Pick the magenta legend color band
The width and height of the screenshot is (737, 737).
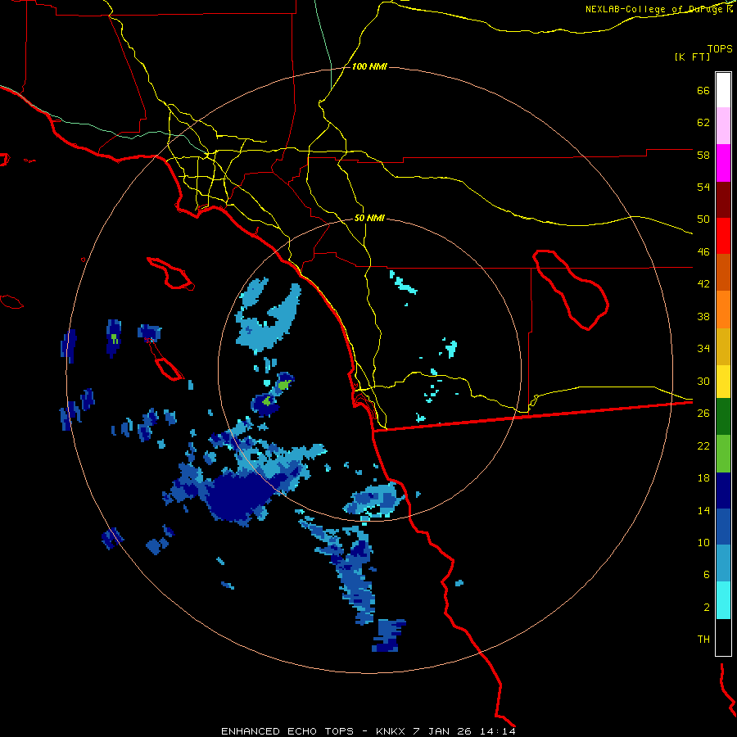[723, 163]
